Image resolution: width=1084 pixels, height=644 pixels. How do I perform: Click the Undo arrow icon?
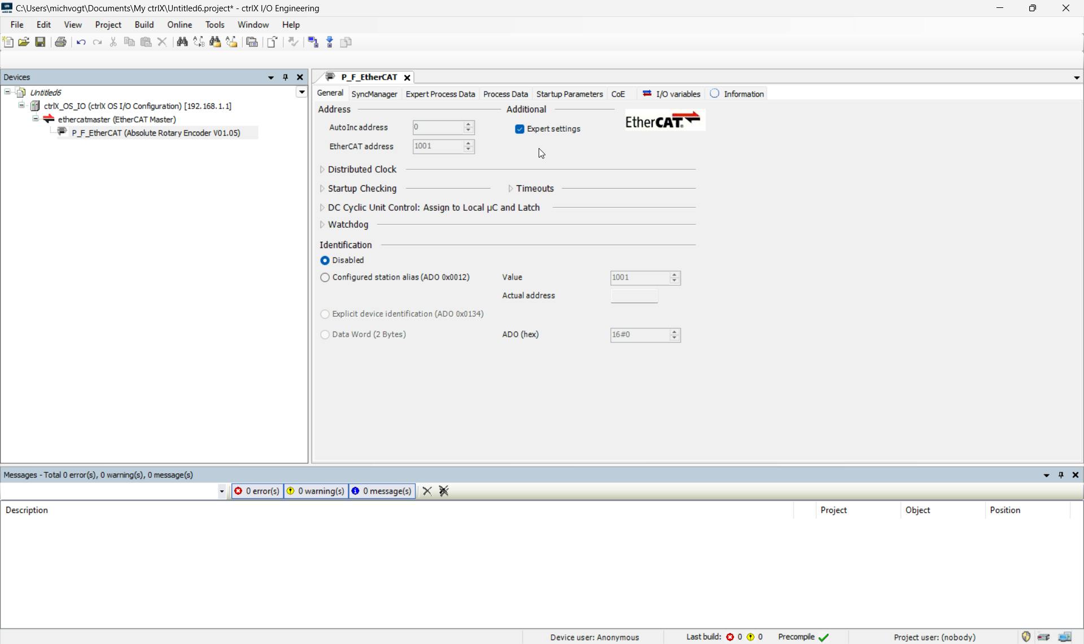click(x=81, y=42)
